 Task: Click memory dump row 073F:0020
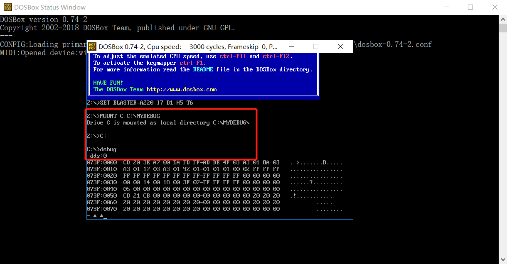[x=214, y=176]
